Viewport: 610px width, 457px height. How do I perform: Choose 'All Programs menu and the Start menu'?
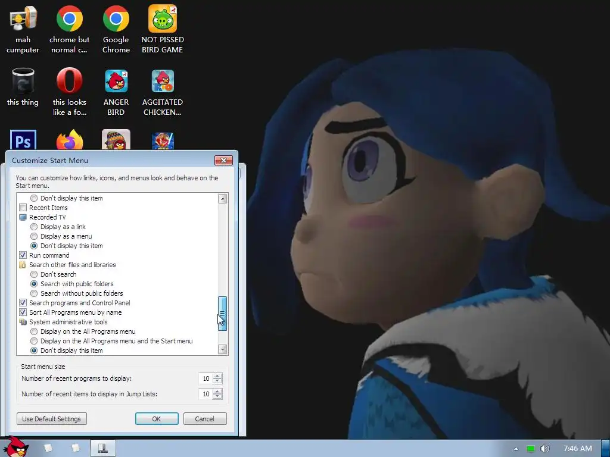[34, 341]
